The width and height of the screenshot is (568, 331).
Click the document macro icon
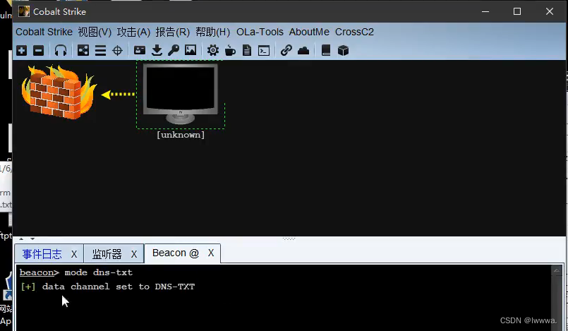tap(247, 50)
